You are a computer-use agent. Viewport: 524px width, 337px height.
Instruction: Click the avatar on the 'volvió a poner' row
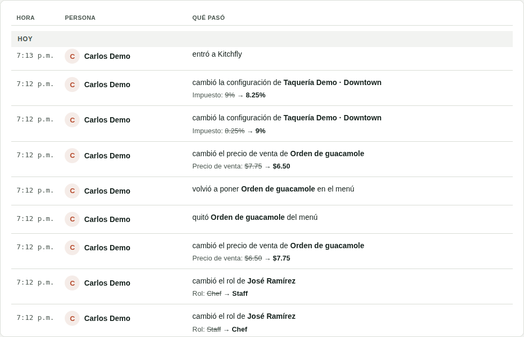coord(72,191)
